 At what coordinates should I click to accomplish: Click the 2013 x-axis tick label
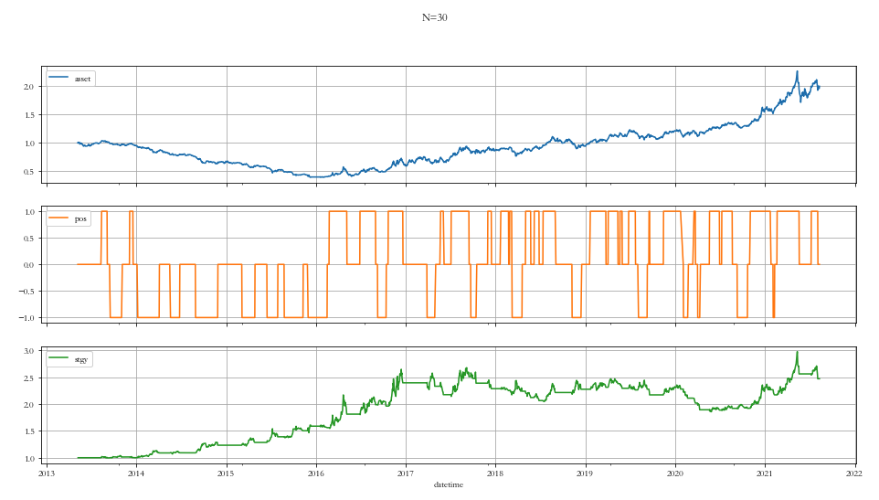(47, 473)
